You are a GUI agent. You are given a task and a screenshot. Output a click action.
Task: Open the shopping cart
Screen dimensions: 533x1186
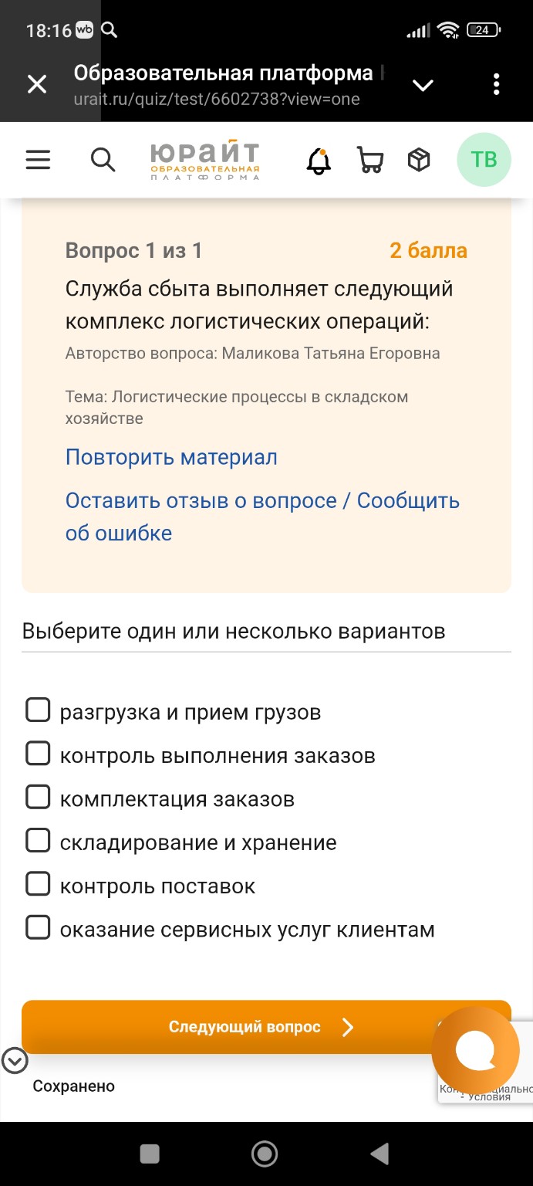click(x=369, y=160)
